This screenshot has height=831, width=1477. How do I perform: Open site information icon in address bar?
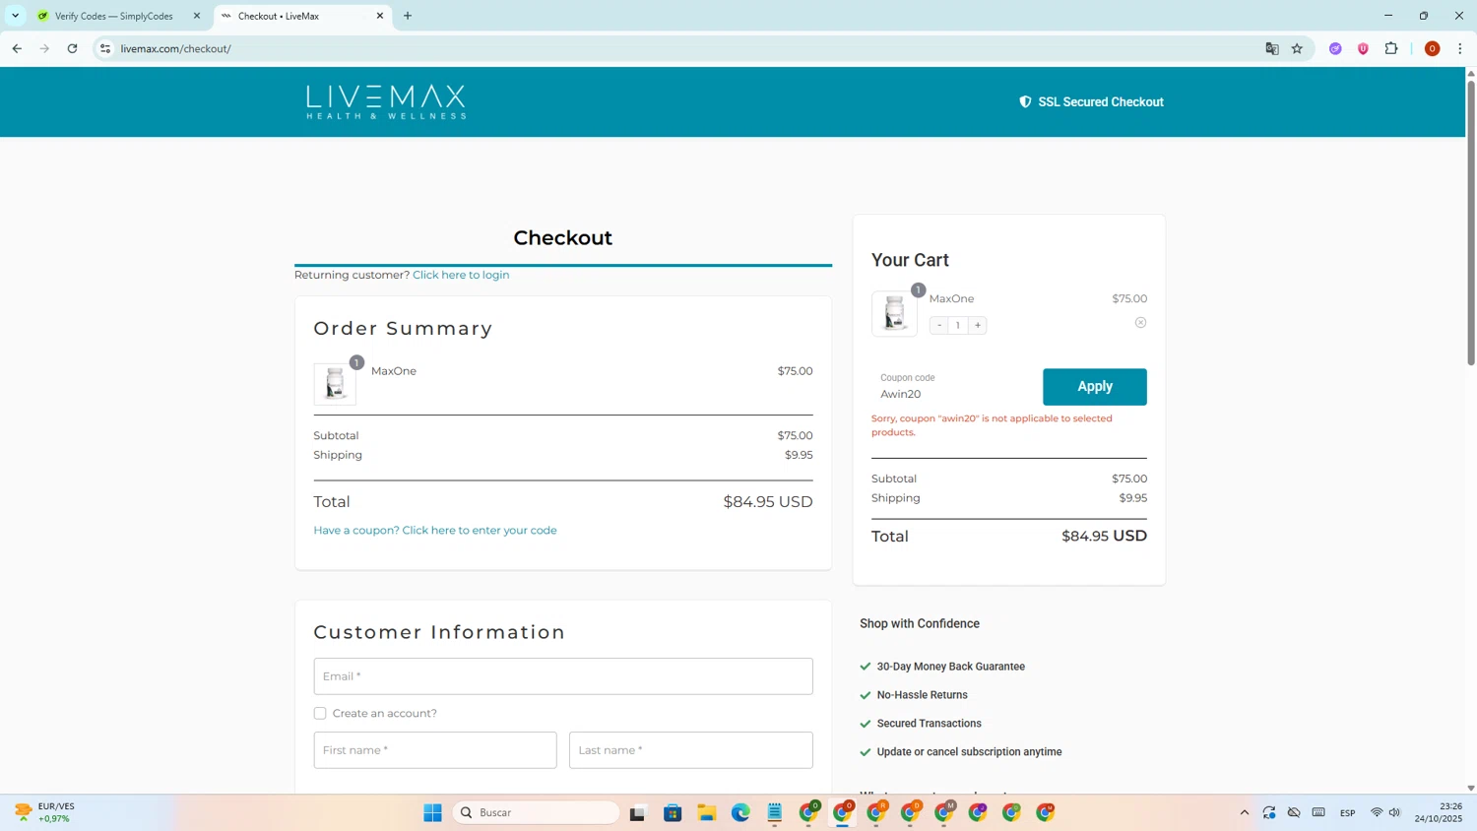click(x=105, y=48)
